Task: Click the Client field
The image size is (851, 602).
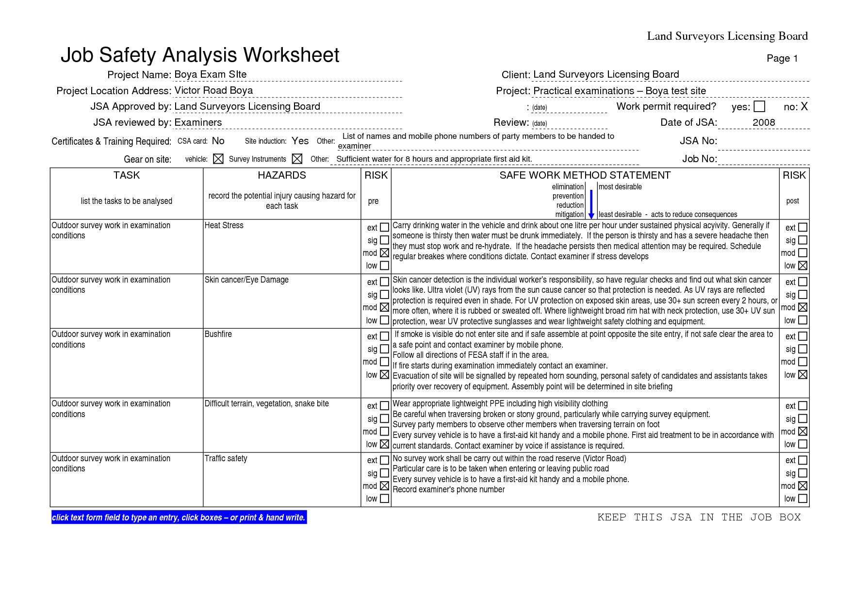Action: tap(671, 75)
